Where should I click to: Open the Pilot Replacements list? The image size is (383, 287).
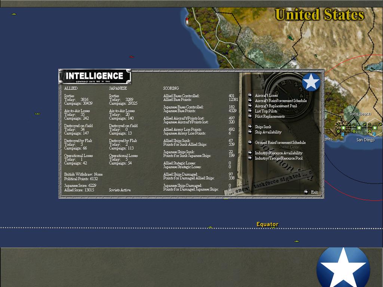tap(270, 117)
